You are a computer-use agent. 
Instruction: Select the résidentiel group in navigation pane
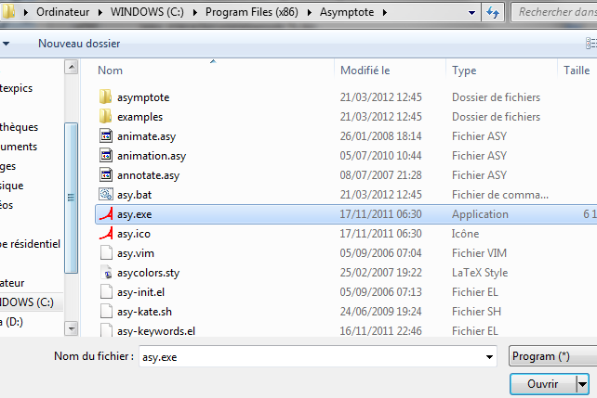coord(30,244)
